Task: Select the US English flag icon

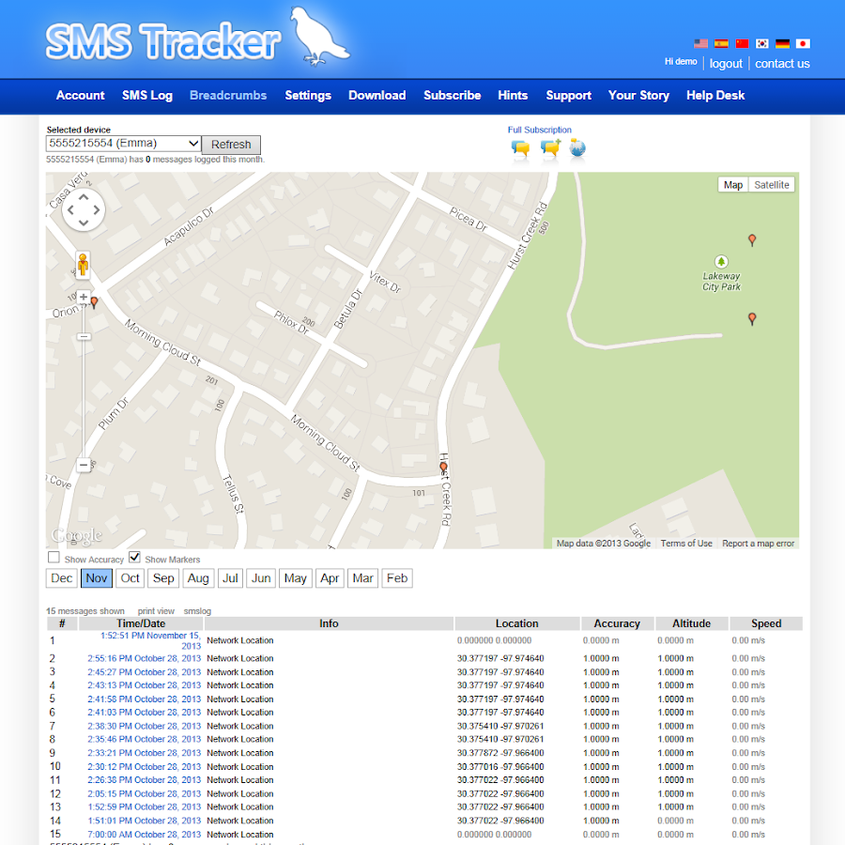Action: [700, 43]
